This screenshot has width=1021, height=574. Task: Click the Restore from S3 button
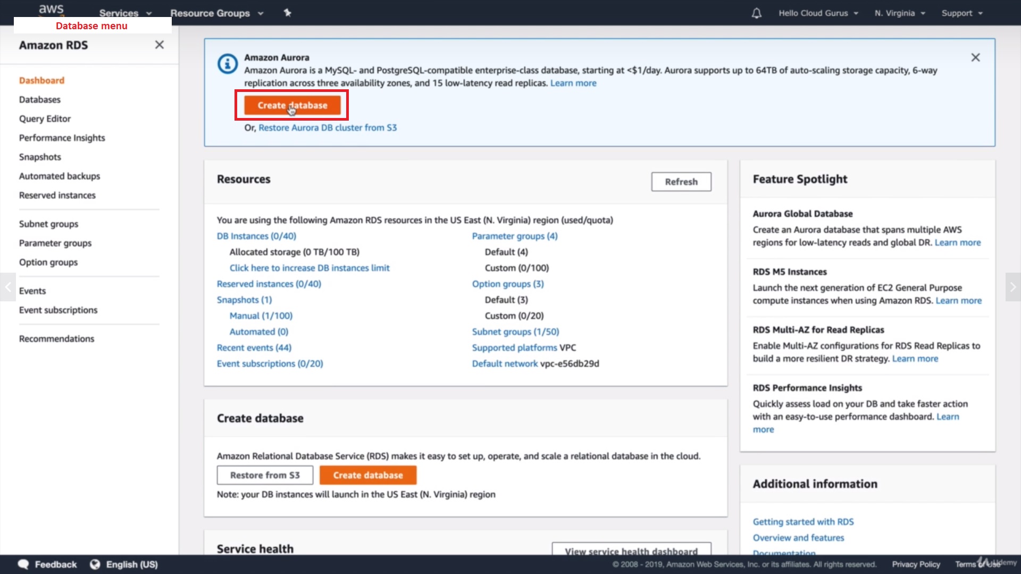265,475
